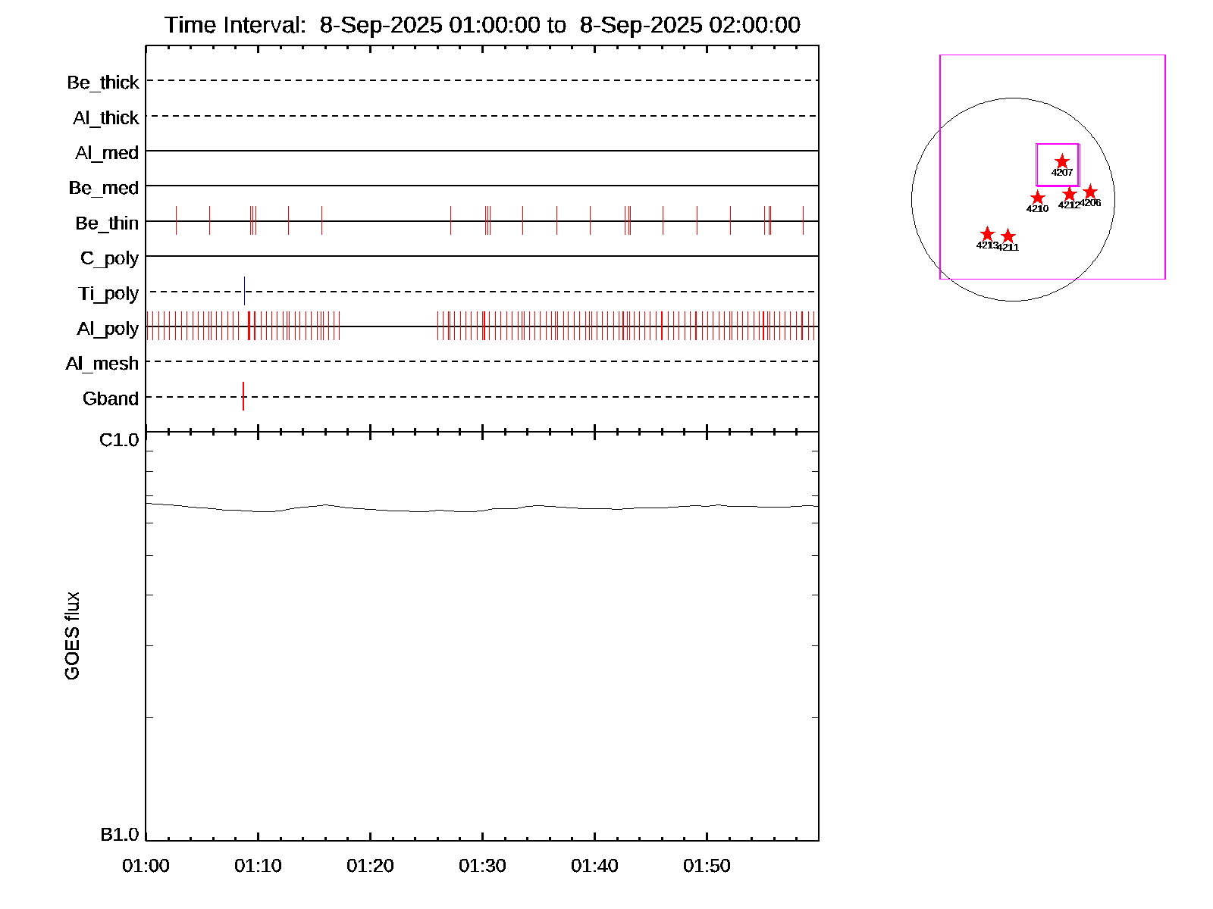Click the GOES flux axis title
1213x909 pixels.
click(72, 636)
